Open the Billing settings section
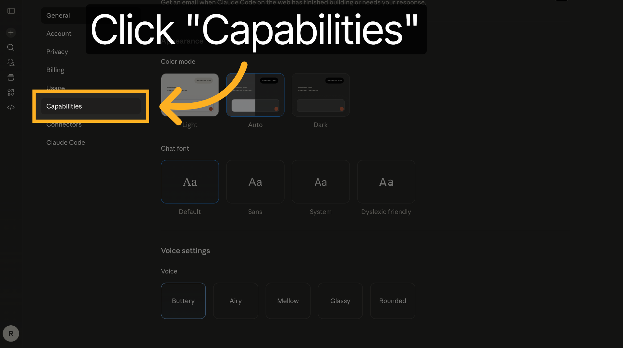 (x=55, y=70)
